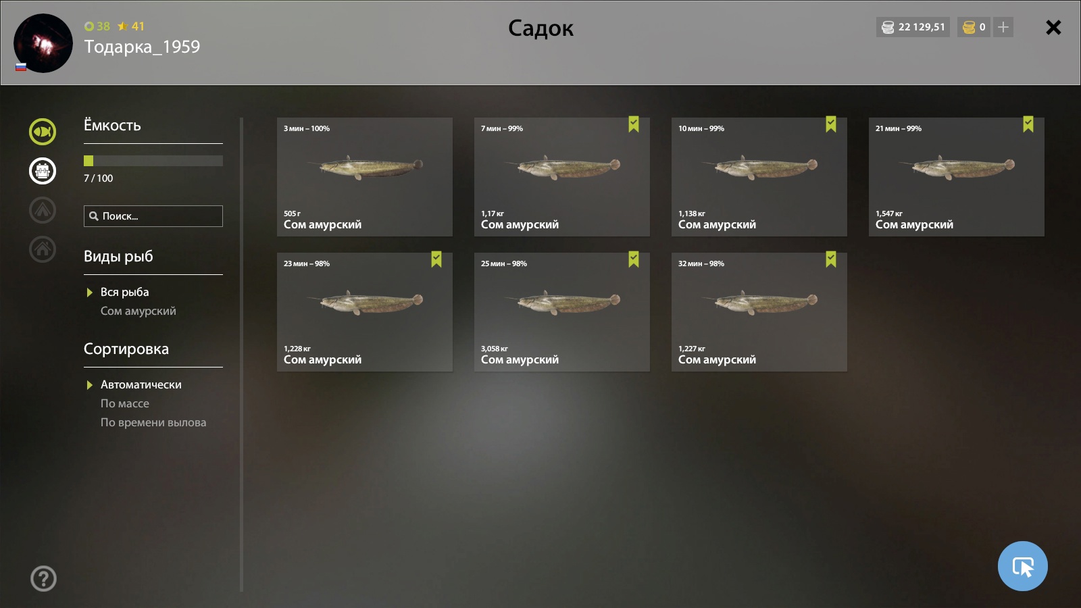Click the greyed upward arrow sidebar icon
Image resolution: width=1081 pixels, height=608 pixels.
click(43, 210)
